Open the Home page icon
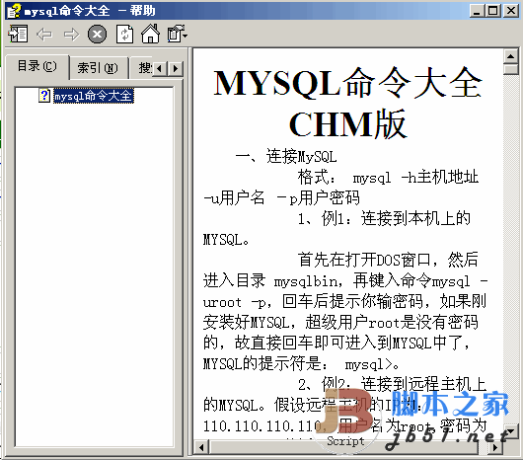This screenshot has height=460, width=523. 150,34
